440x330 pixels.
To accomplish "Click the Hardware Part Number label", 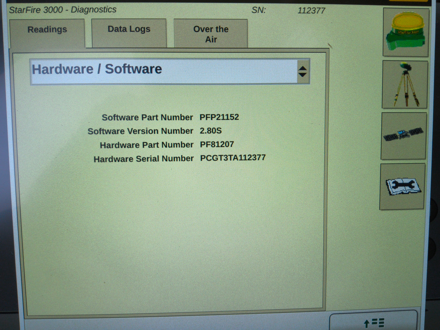I will 147,145.
